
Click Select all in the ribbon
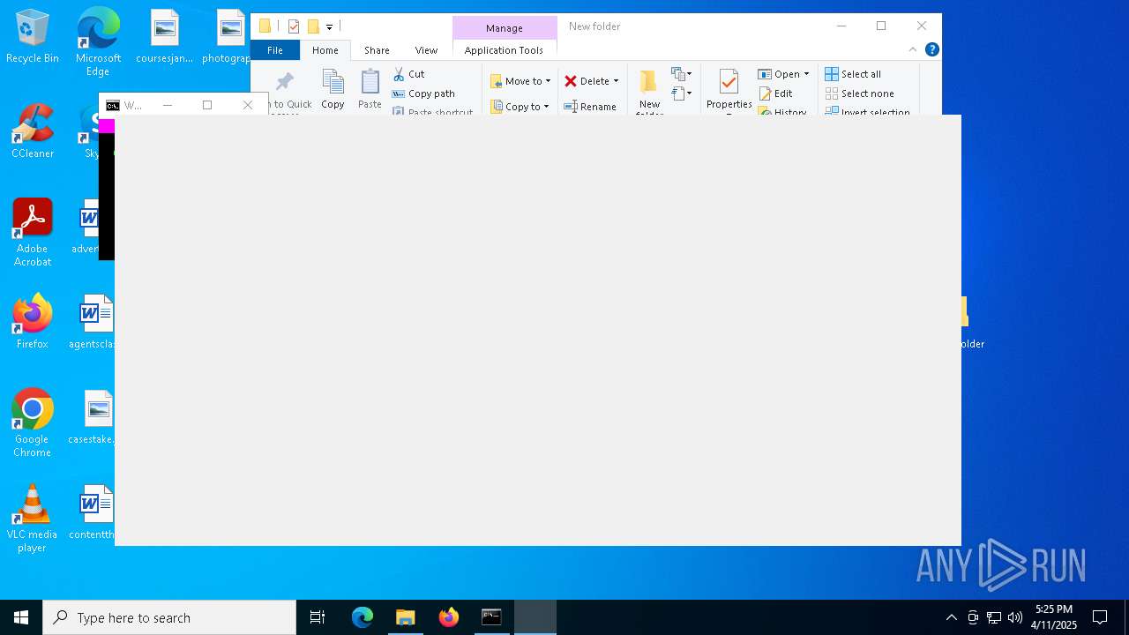pos(853,74)
